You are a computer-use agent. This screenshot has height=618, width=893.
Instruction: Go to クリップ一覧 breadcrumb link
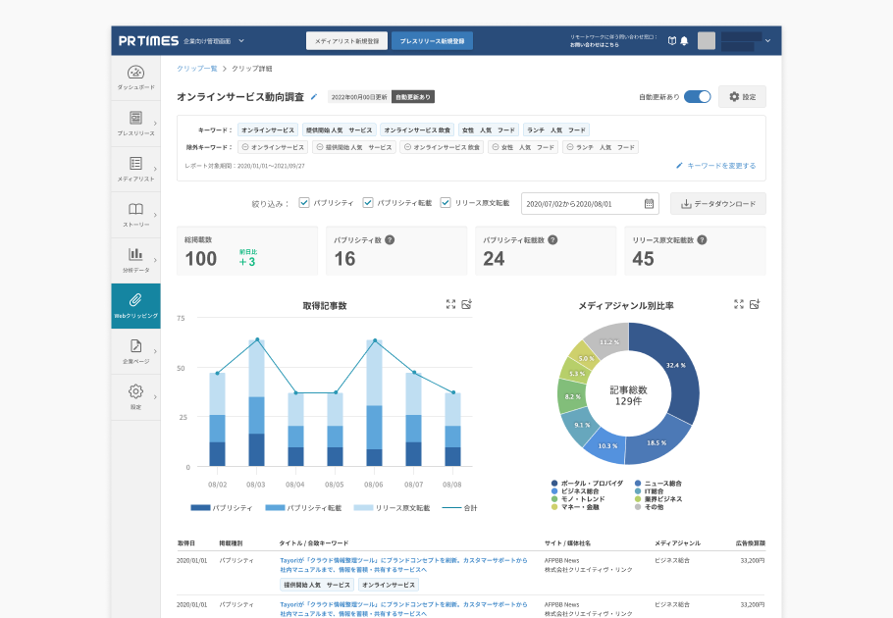click(x=197, y=69)
